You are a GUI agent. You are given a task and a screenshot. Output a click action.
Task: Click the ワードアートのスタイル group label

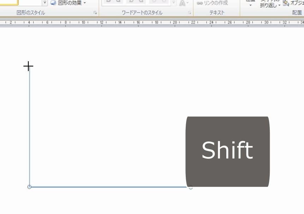pyautogui.click(x=142, y=13)
